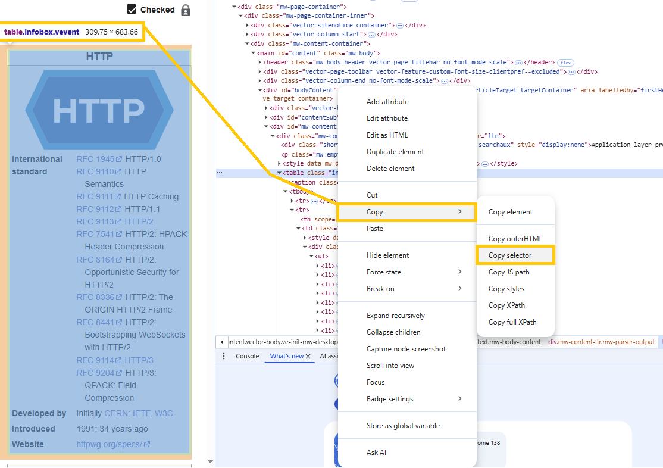The image size is (663, 468).
Task: Switch to the Console drawer tab
Action: [248, 356]
